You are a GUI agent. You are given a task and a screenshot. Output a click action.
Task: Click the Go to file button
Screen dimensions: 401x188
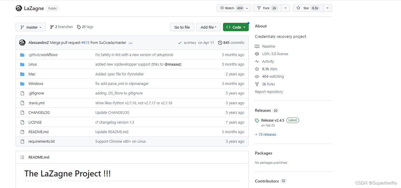pos(182,27)
